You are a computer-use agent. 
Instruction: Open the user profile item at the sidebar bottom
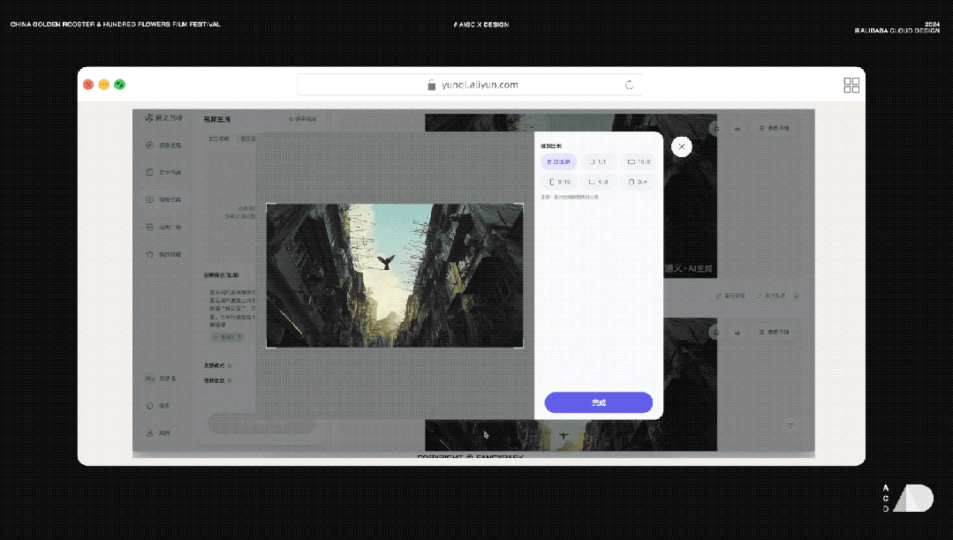158,433
